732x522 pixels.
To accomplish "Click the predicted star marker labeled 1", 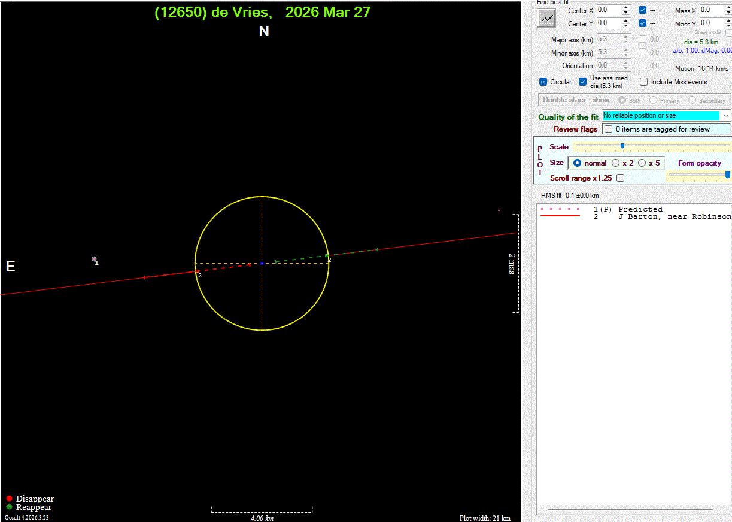I will click(94, 259).
